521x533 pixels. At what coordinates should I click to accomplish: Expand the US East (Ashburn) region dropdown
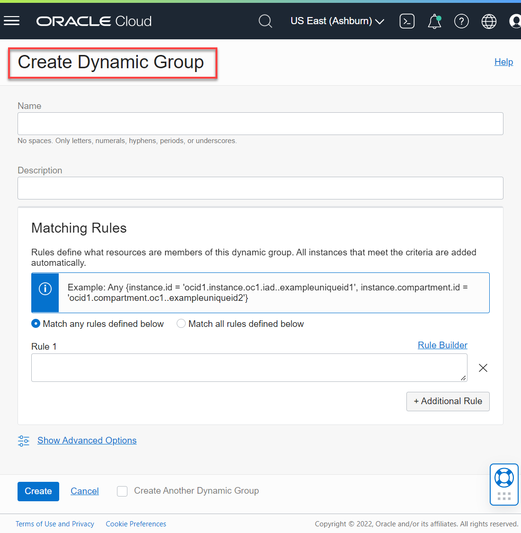(337, 21)
